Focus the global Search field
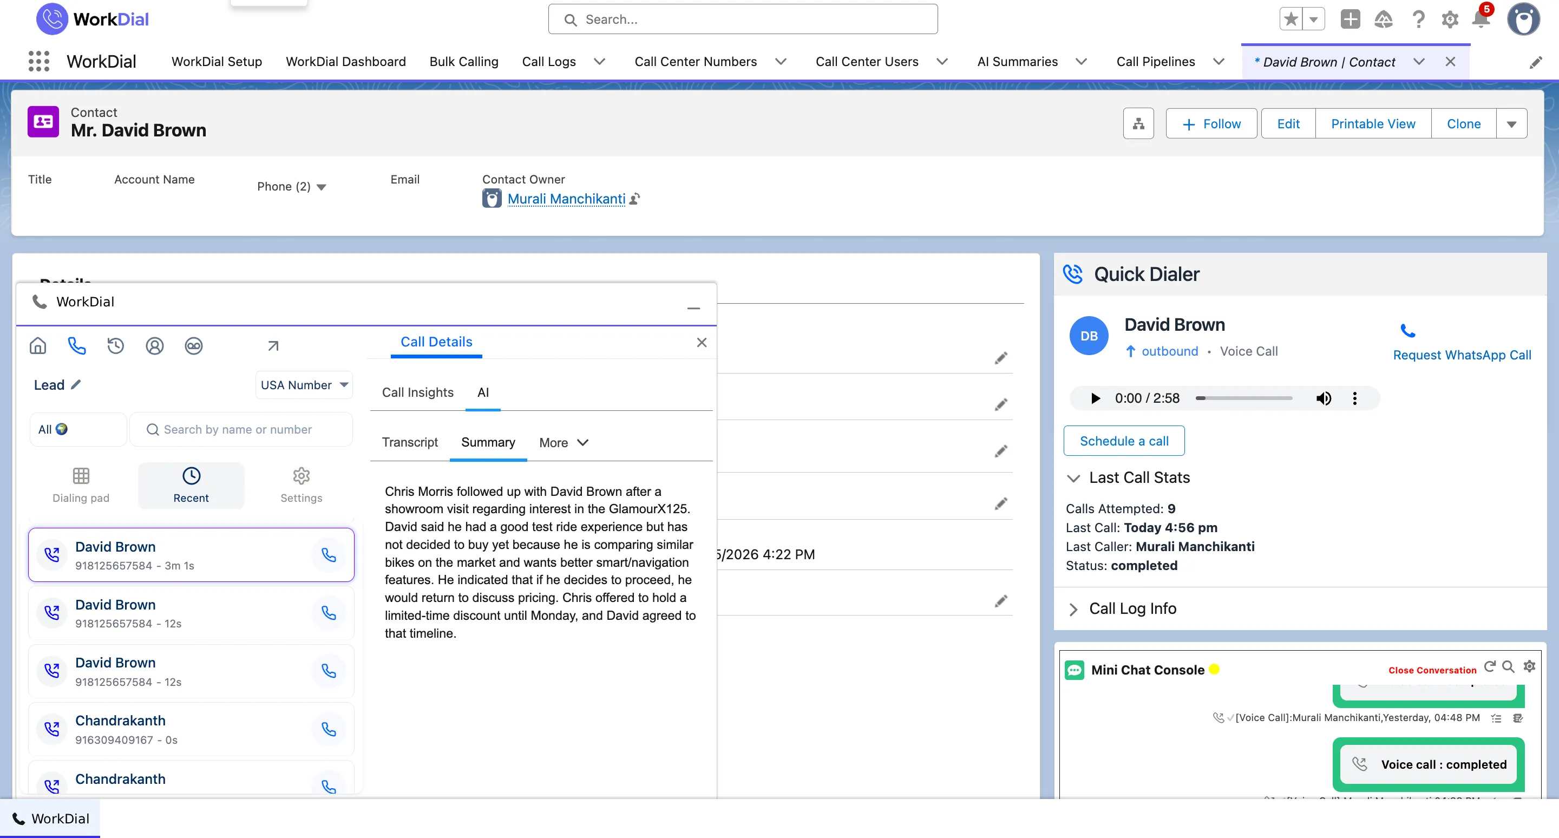The image size is (1559, 838). tap(743, 19)
